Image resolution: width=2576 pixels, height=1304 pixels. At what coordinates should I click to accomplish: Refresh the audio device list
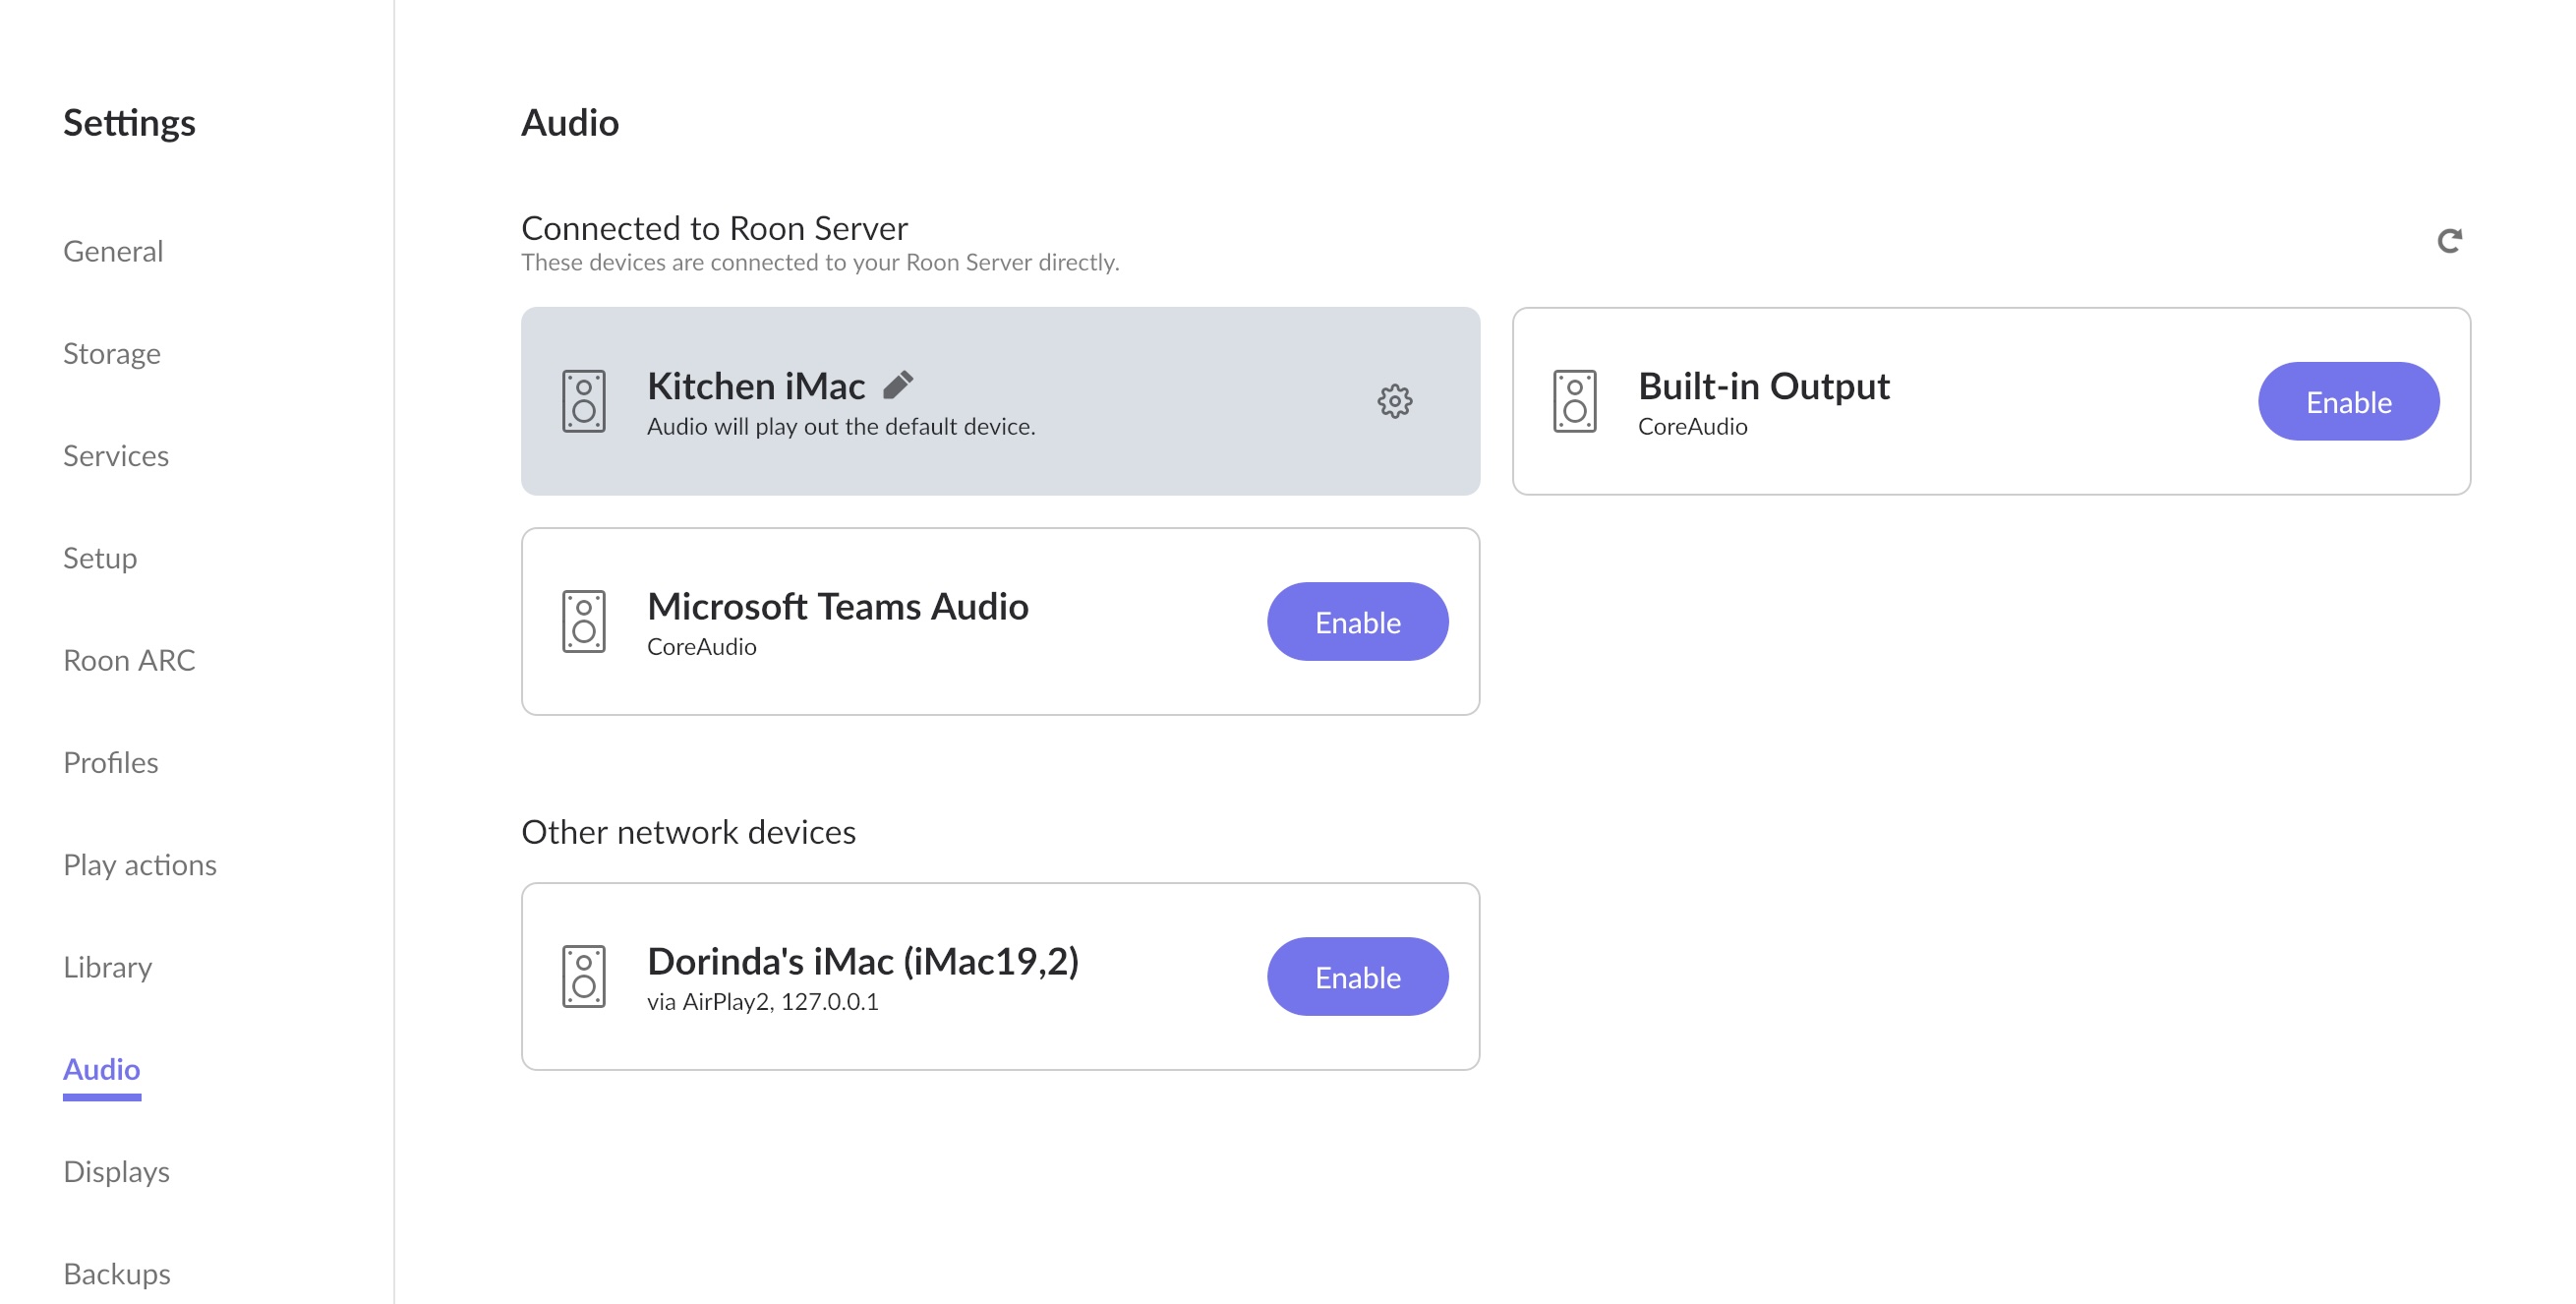pos(2449,241)
